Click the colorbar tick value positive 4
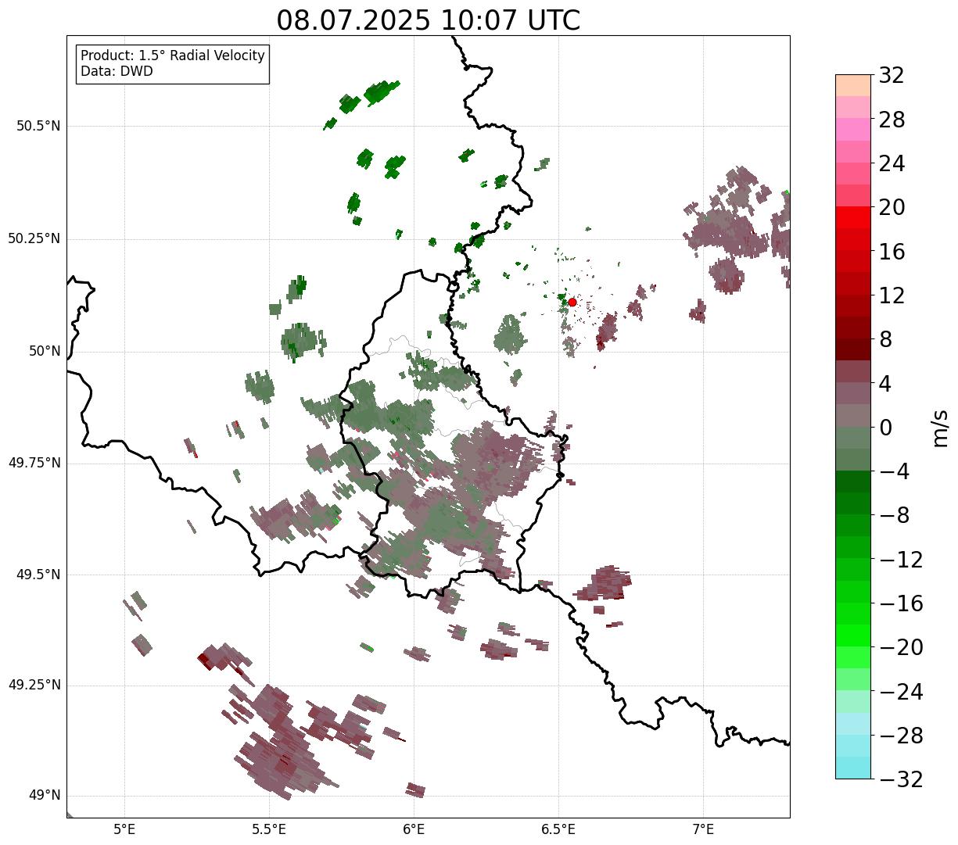This screenshot has width=958, height=845. (x=885, y=384)
